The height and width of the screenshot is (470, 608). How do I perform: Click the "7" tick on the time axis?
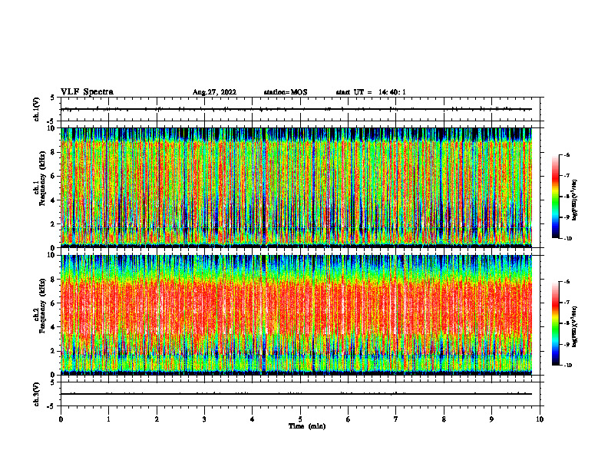396,419
